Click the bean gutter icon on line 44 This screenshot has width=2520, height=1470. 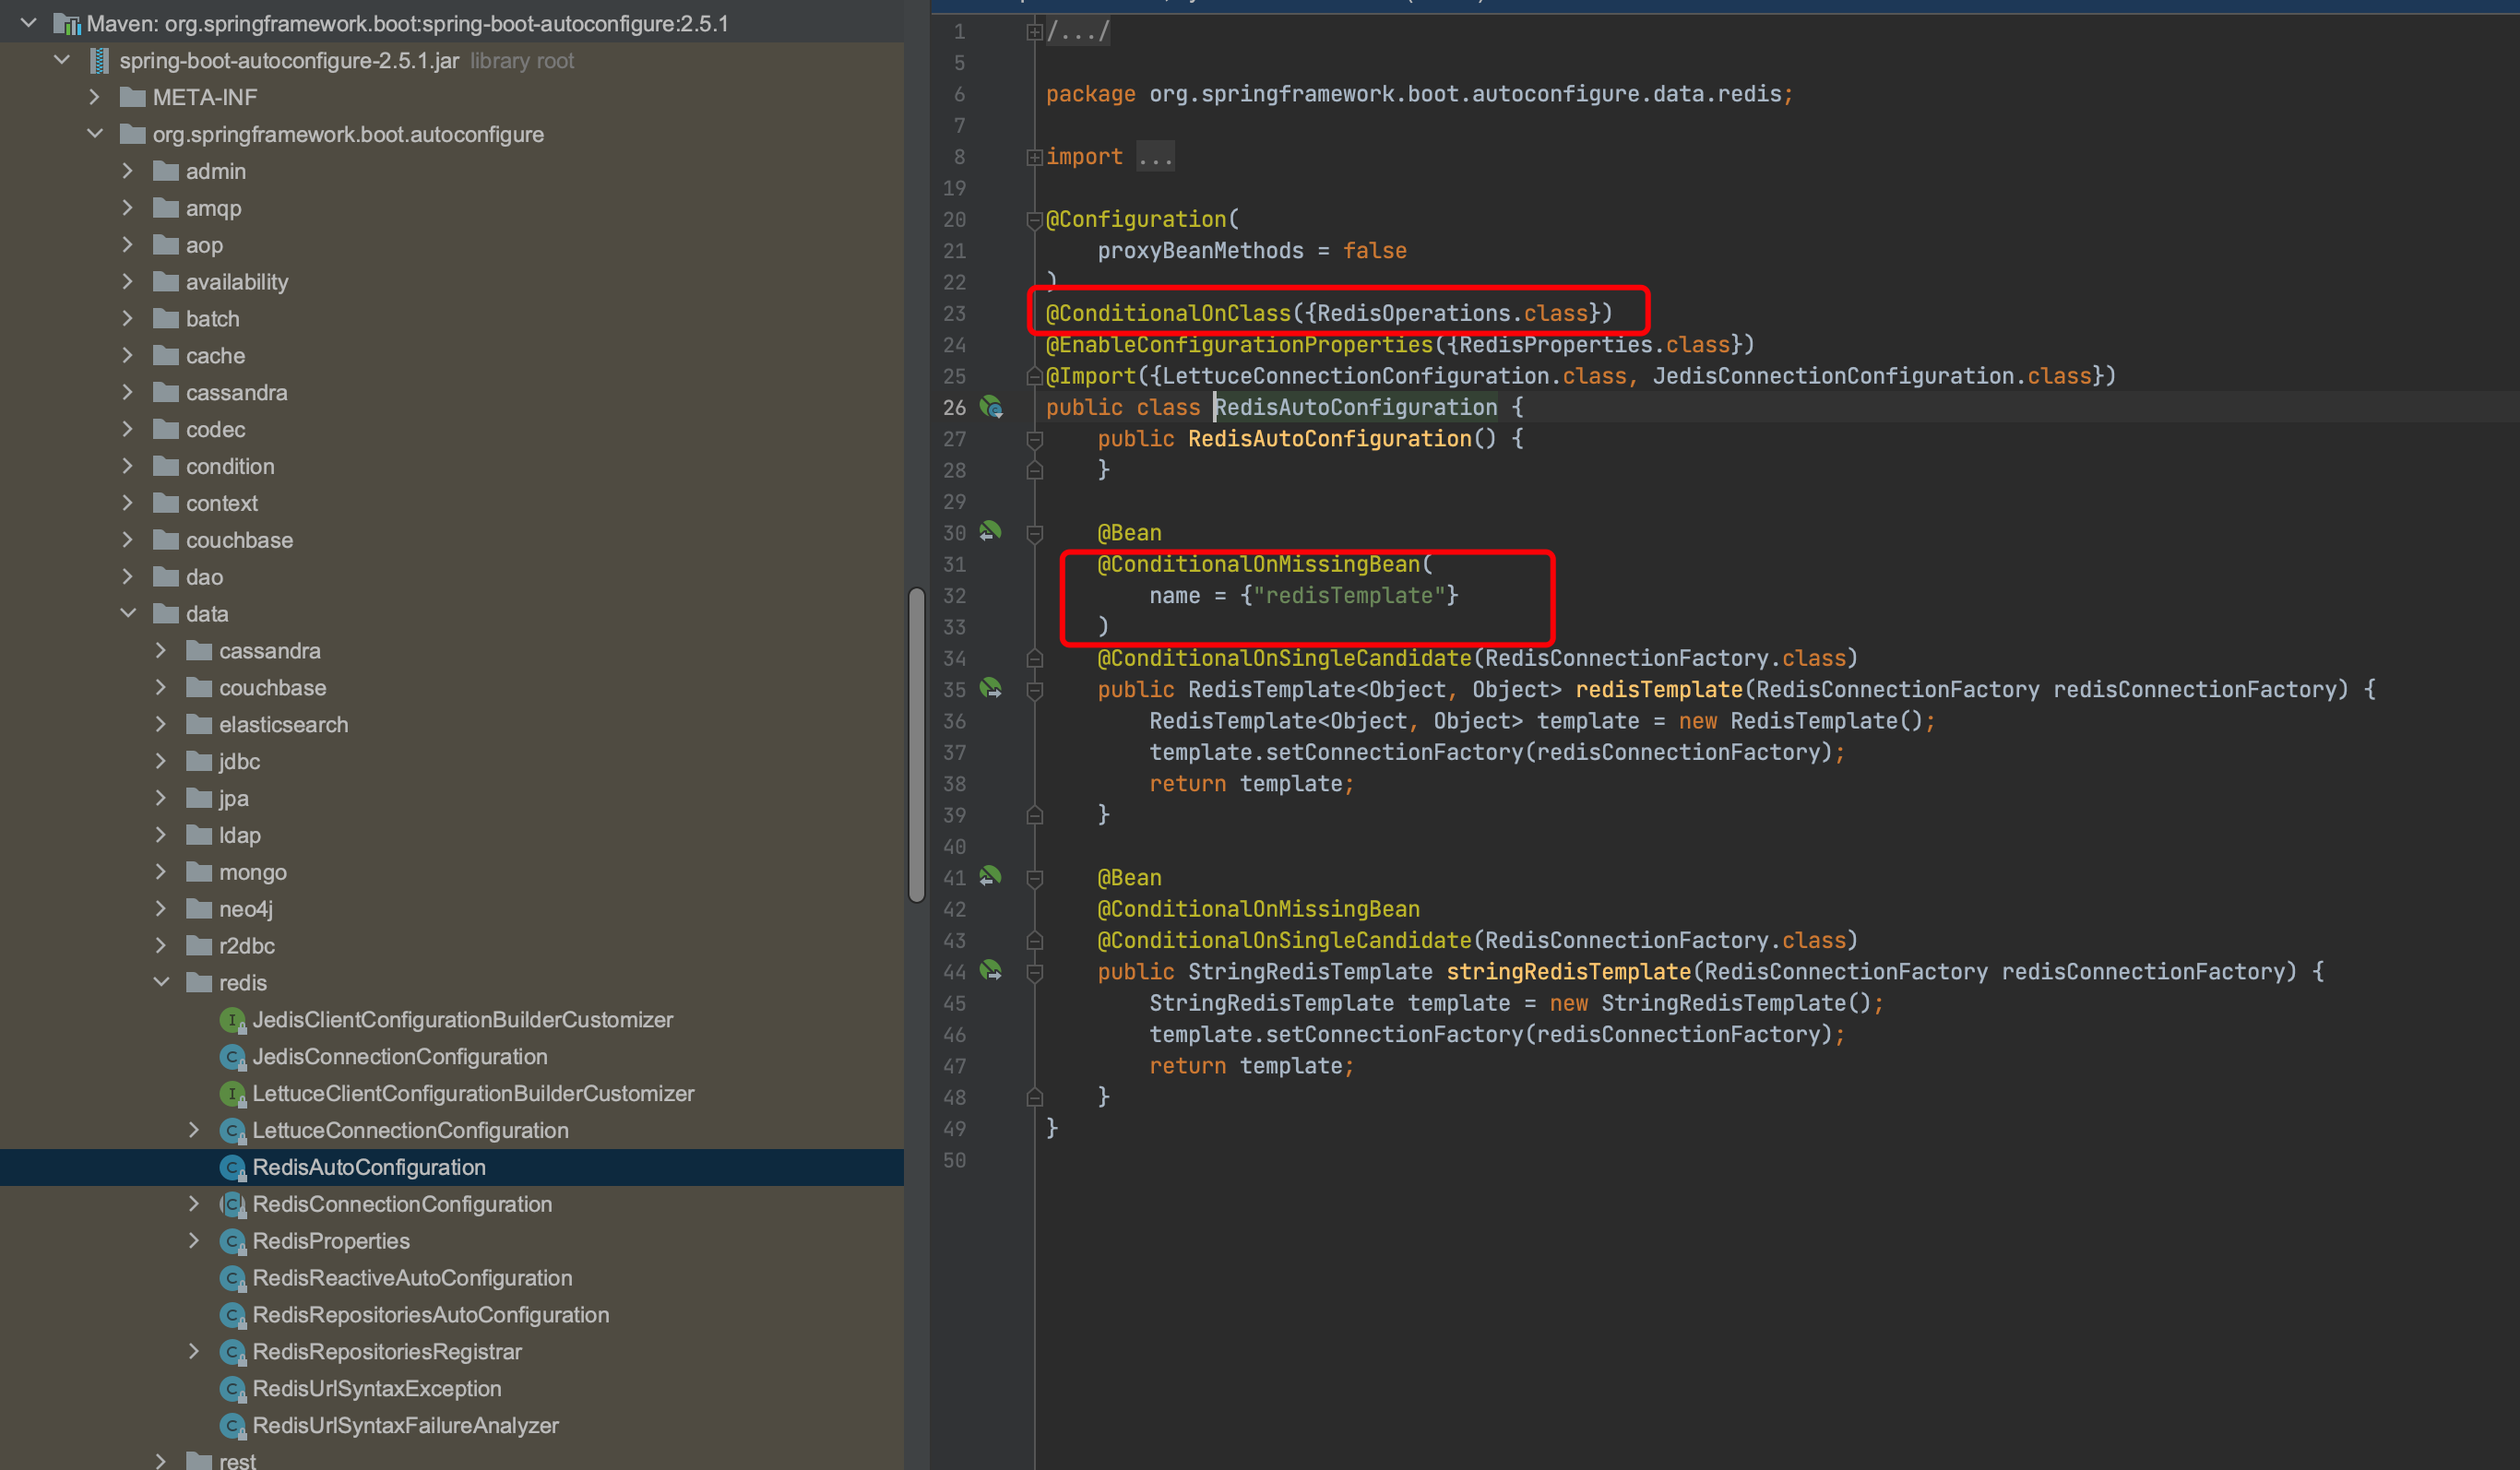(x=991, y=971)
